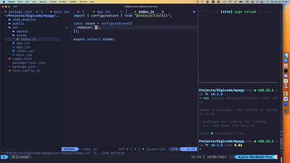Viewport: 290px width, 163px height.
Task: Switch to the main.jsx tab
Action: pos(62,12)
